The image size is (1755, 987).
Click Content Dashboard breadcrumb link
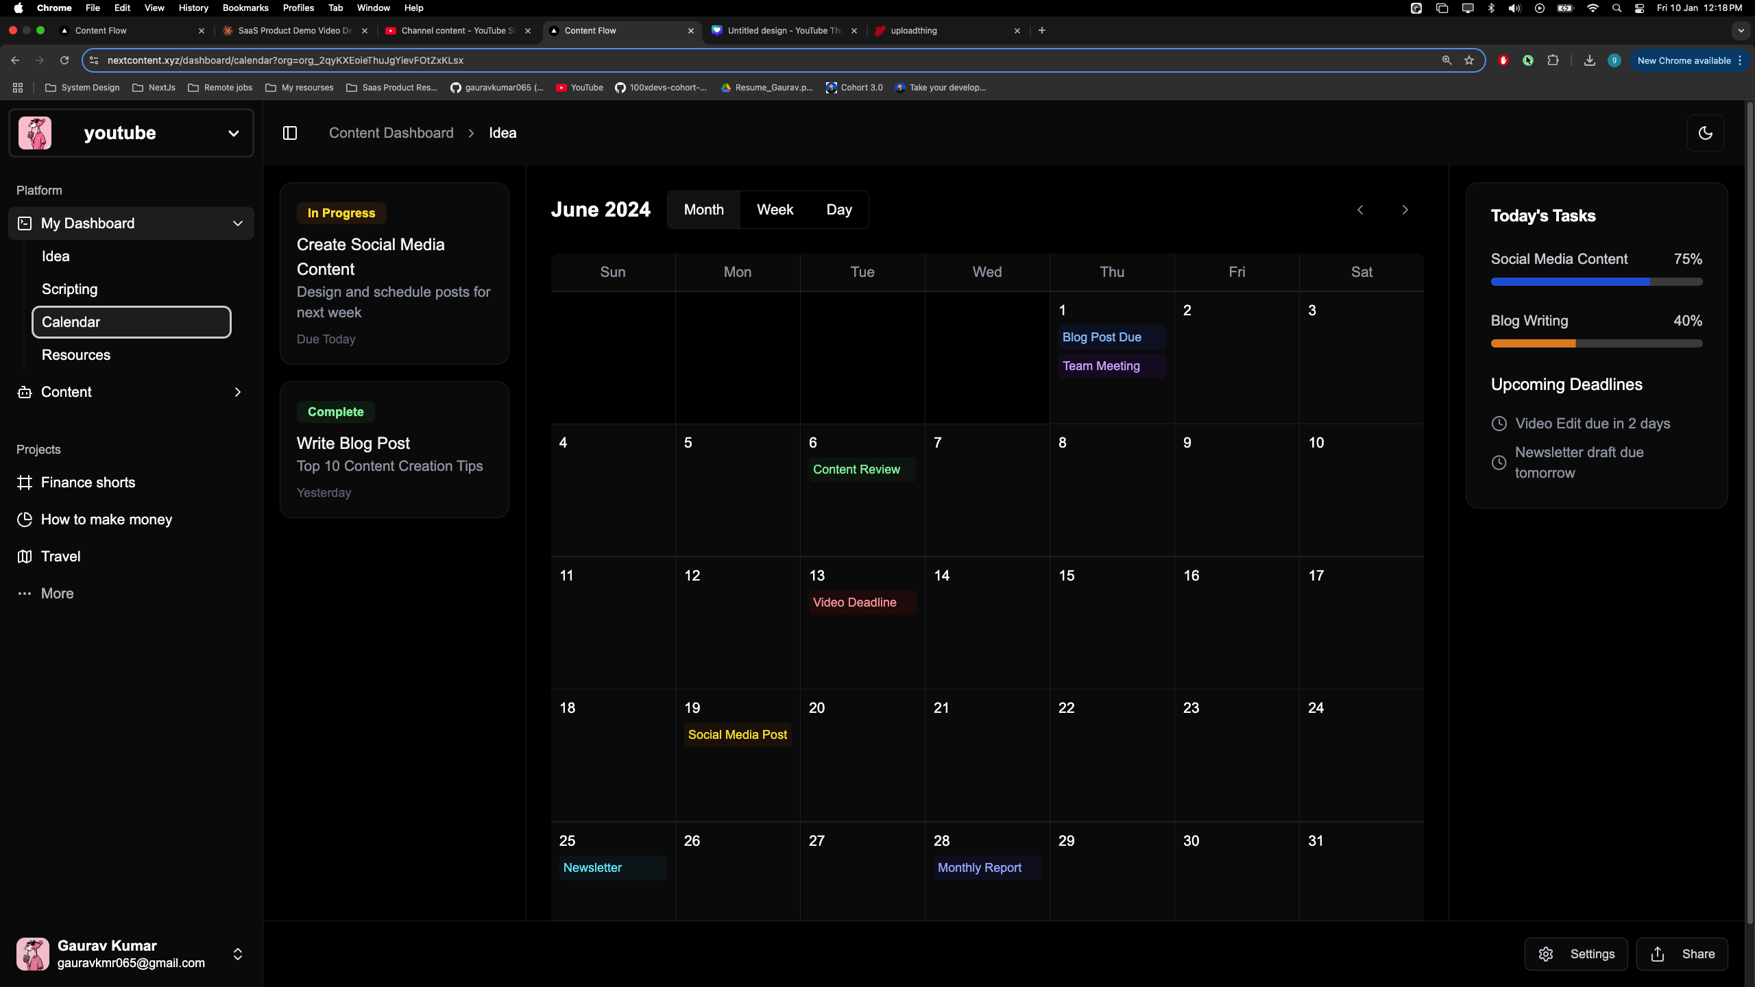tap(391, 133)
